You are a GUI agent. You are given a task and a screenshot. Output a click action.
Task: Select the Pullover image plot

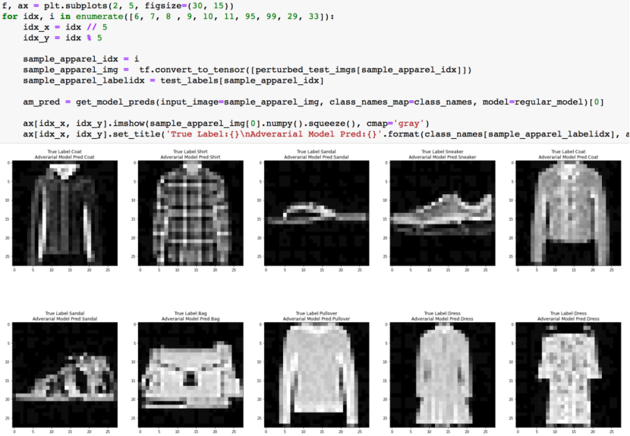[317, 375]
